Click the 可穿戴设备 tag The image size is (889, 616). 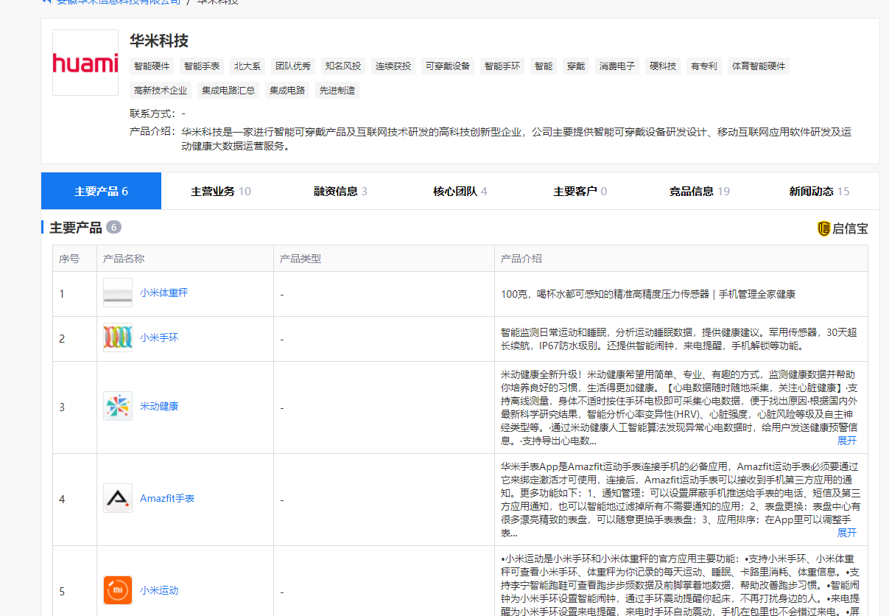448,66
